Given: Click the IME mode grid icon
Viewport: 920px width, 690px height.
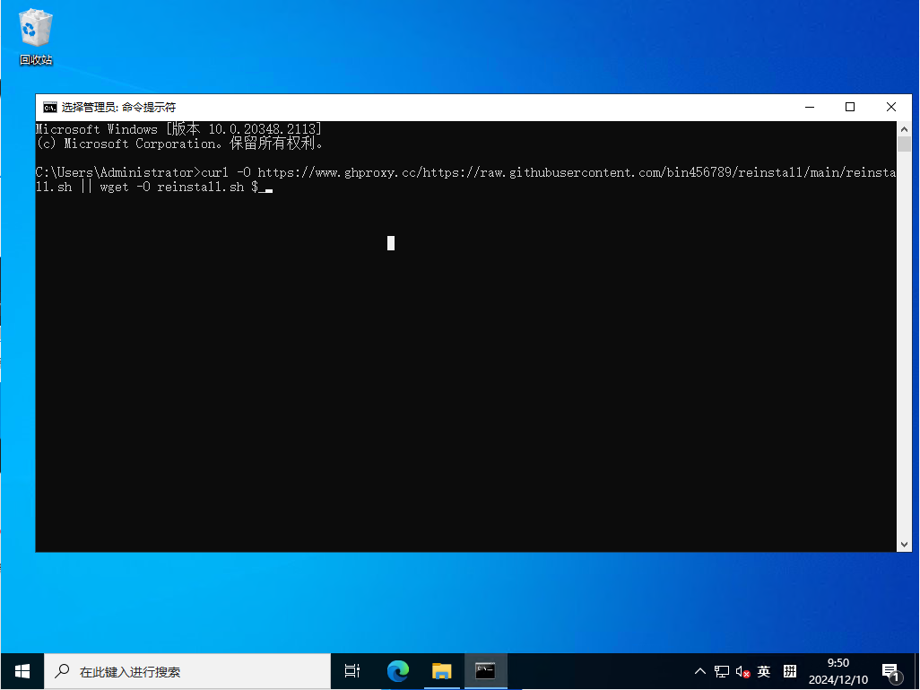Looking at the screenshot, I should point(790,670).
